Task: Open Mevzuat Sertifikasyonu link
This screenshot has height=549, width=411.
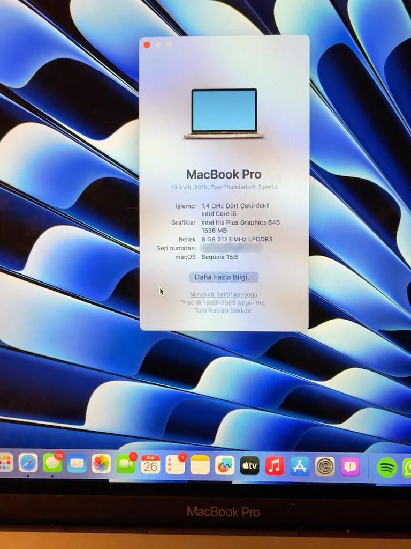Action: tap(224, 294)
